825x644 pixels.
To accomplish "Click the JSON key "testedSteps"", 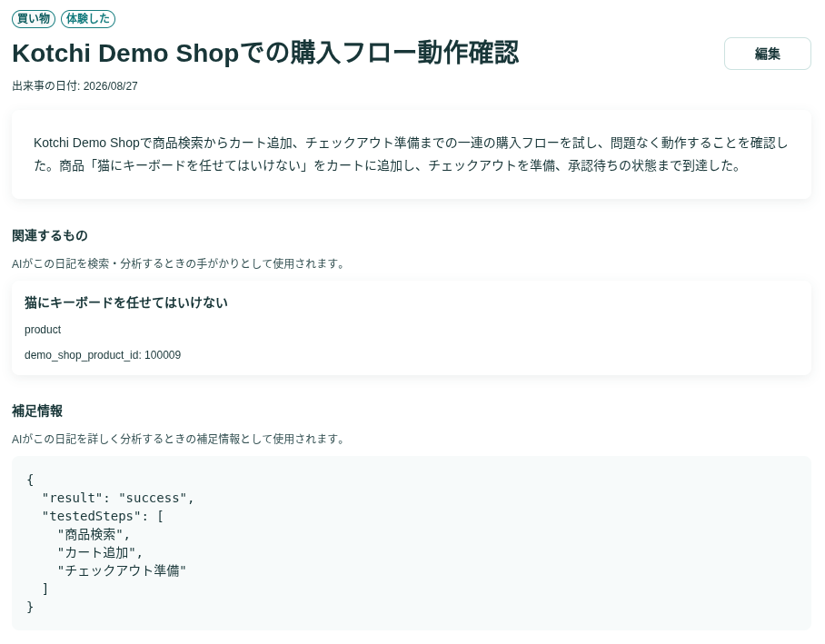I will tap(92, 516).
